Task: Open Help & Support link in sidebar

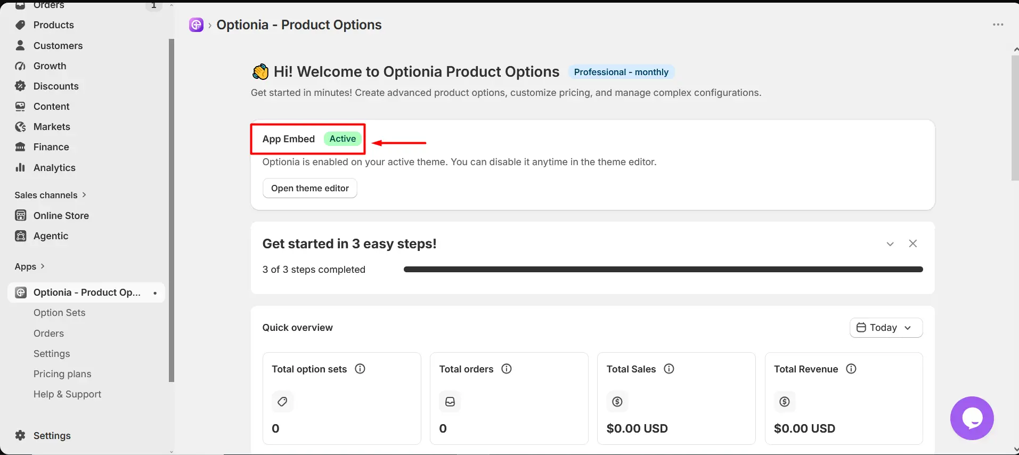Action: [67, 394]
